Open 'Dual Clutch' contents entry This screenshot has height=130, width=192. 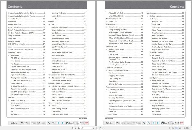(x=68, y=50)
